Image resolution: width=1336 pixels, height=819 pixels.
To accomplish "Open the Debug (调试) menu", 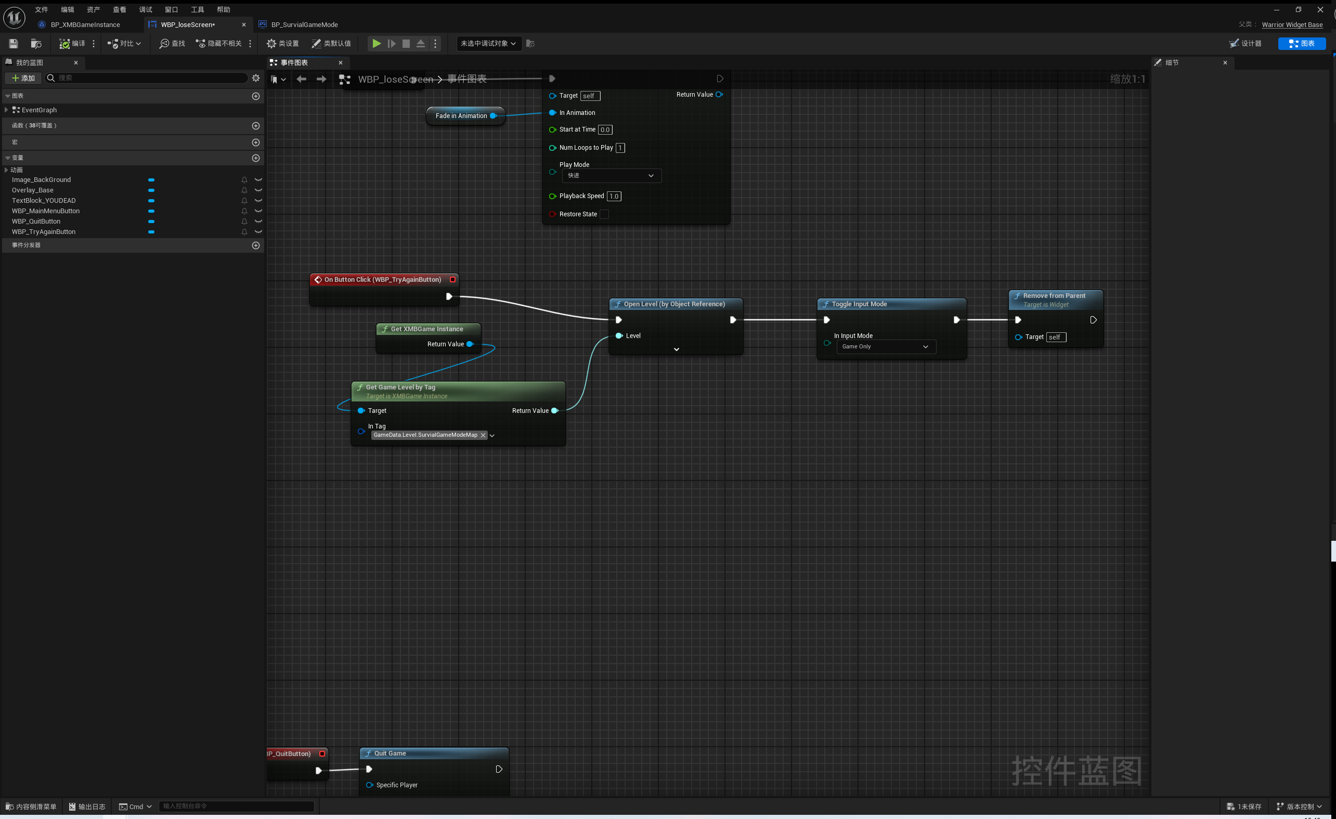I will tap(146, 9).
